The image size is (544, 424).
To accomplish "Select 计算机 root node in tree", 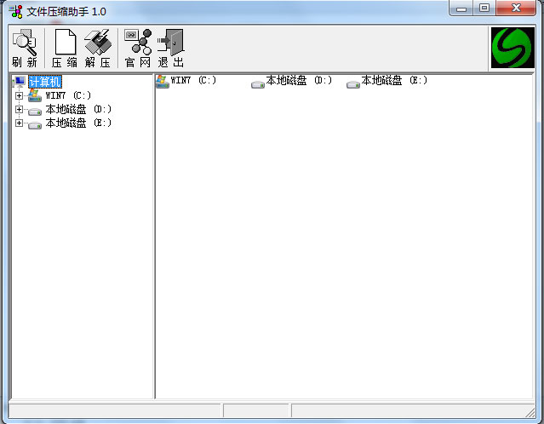I will (45, 82).
